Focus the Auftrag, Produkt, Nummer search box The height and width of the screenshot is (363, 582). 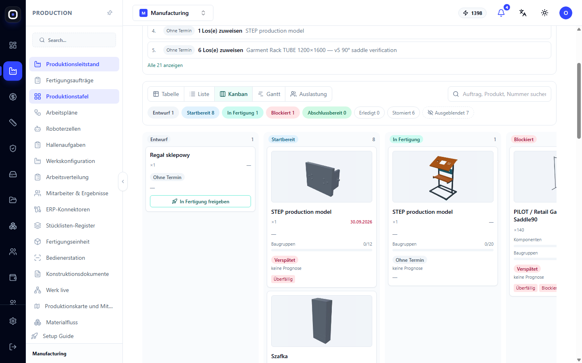(500, 94)
